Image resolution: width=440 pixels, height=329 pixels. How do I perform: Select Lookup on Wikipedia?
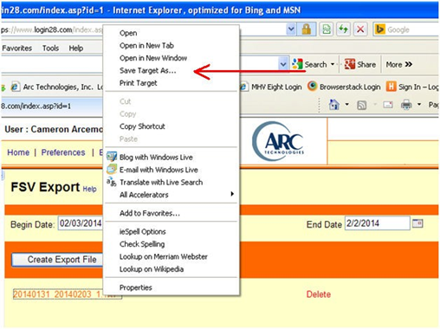(171, 269)
